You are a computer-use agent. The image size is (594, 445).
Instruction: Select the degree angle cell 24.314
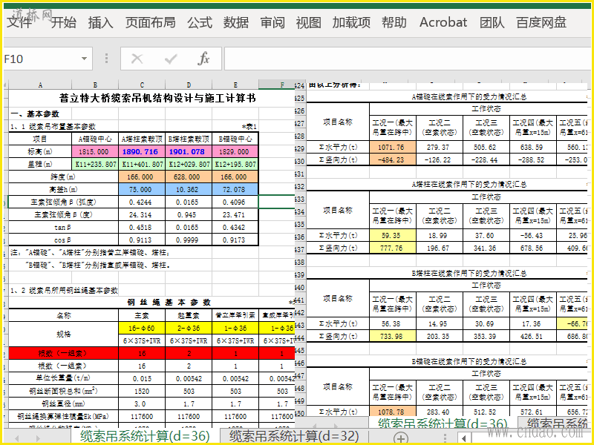[142, 214]
